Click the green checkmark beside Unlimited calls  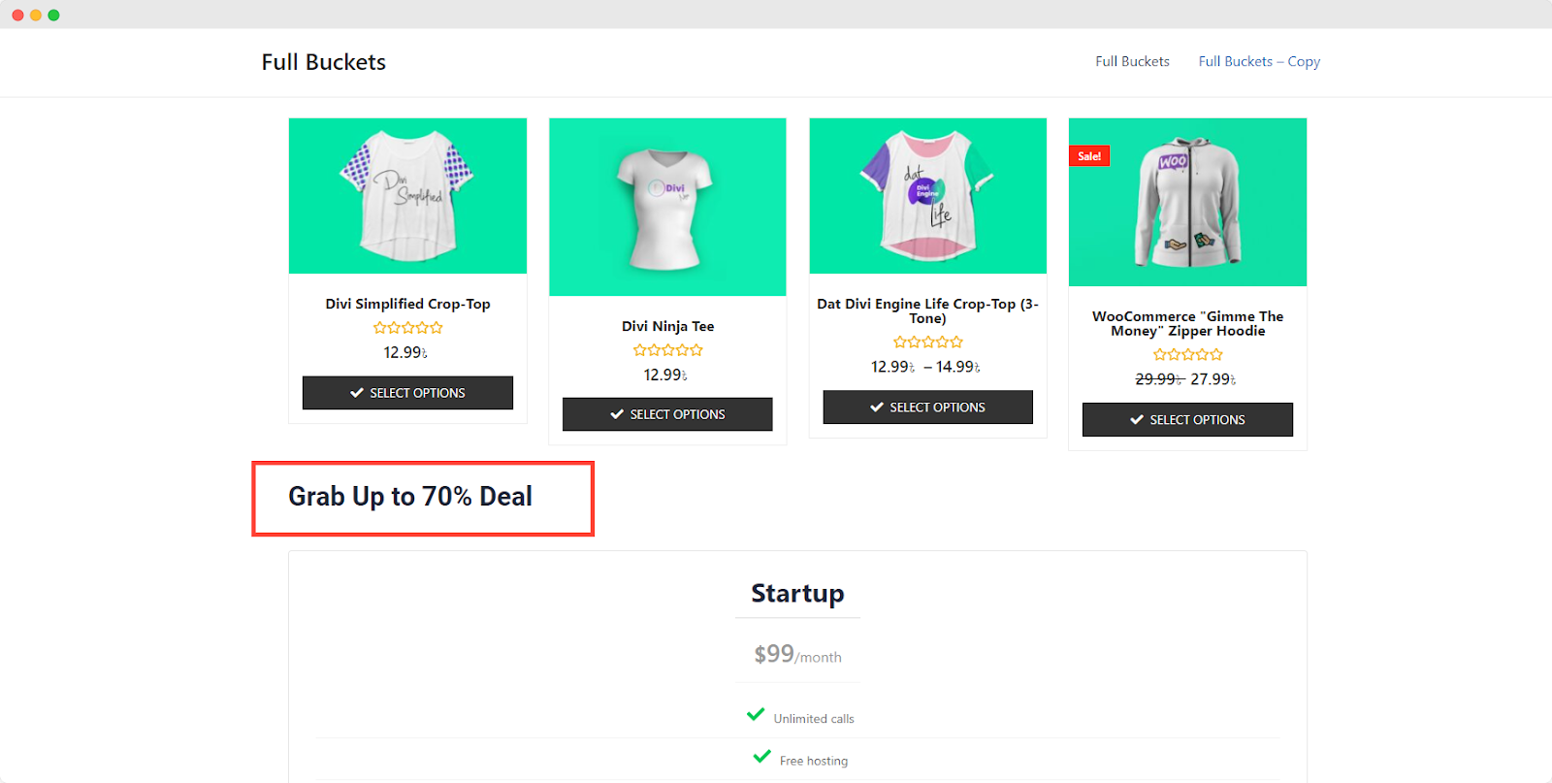point(756,715)
